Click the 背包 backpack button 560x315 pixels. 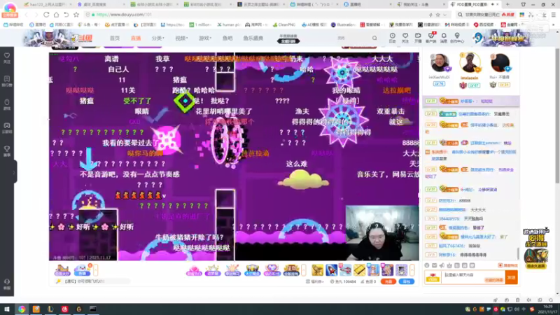click(x=407, y=282)
